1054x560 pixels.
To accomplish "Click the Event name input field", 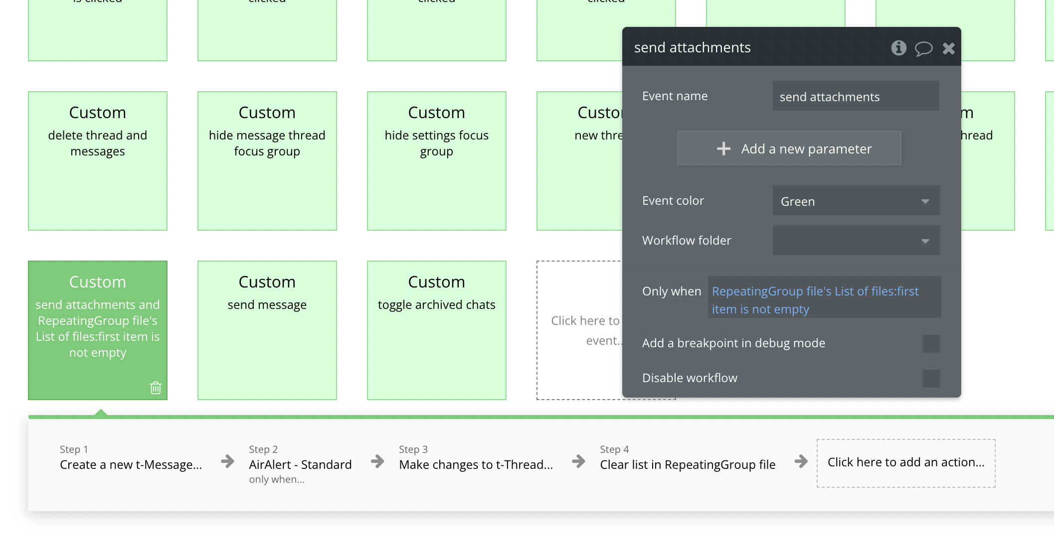I will coord(856,96).
